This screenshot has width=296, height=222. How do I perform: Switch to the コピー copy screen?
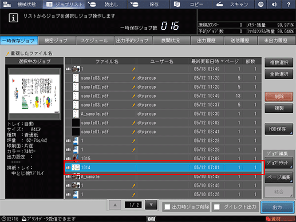pyautogui.click(x=191, y=4)
